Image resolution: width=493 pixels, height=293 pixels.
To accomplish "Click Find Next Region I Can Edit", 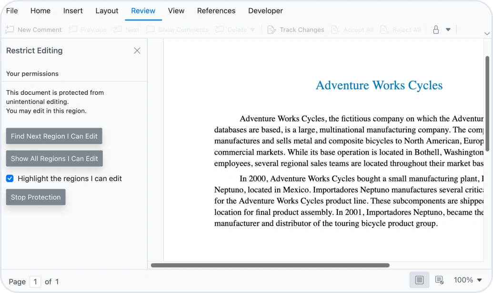I will click(54, 136).
